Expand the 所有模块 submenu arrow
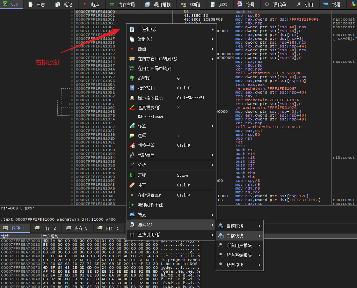This screenshot has height=288, width=357. [259, 265]
